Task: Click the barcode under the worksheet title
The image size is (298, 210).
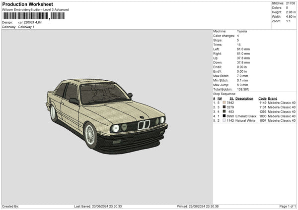Action: tap(33, 16)
